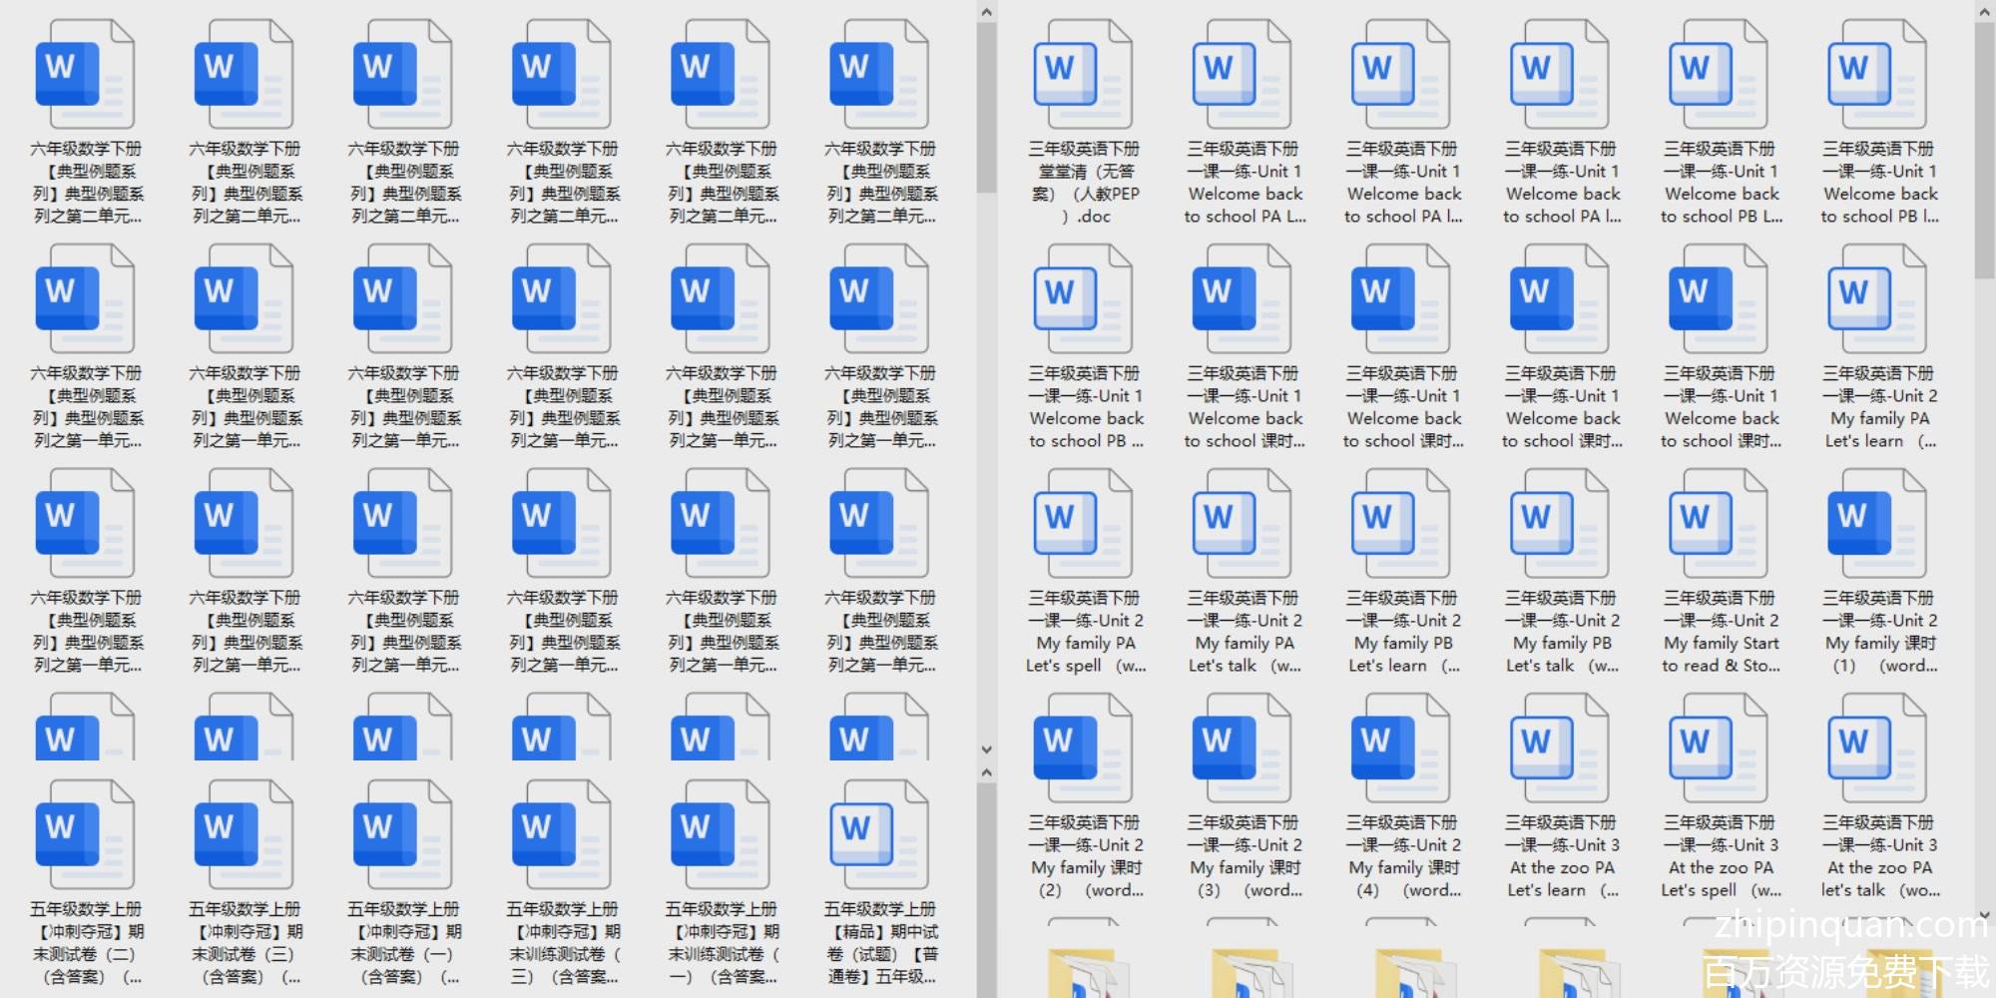Click Word icon for My family PB Let's talk
The image size is (1996, 998).
click(x=1559, y=523)
